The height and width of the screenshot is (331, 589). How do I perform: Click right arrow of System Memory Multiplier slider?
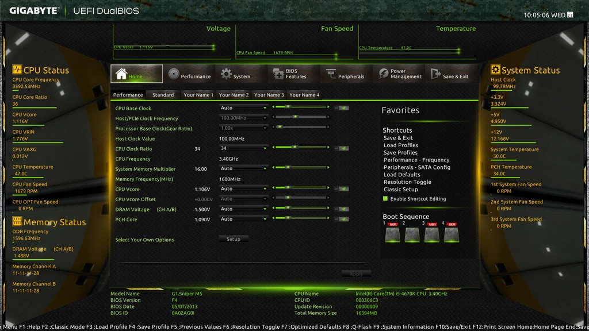[x=328, y=167]
